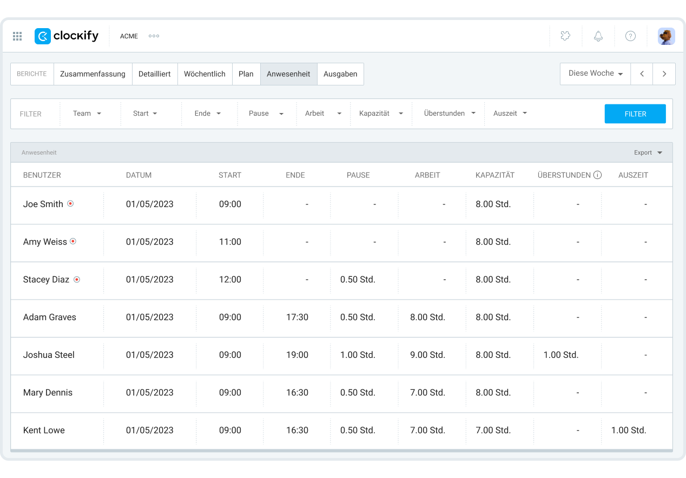Screen dimensions: 686x478
Task: Click the blue FILTER button
Action: [635, 114]
